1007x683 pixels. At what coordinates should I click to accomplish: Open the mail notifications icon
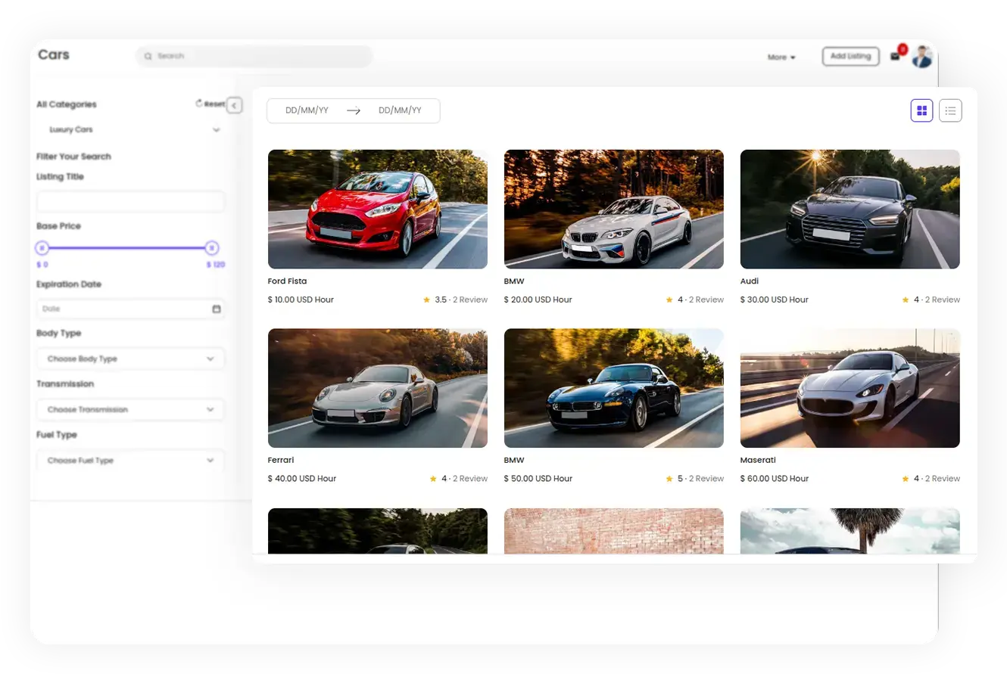(x=895, y=56)
